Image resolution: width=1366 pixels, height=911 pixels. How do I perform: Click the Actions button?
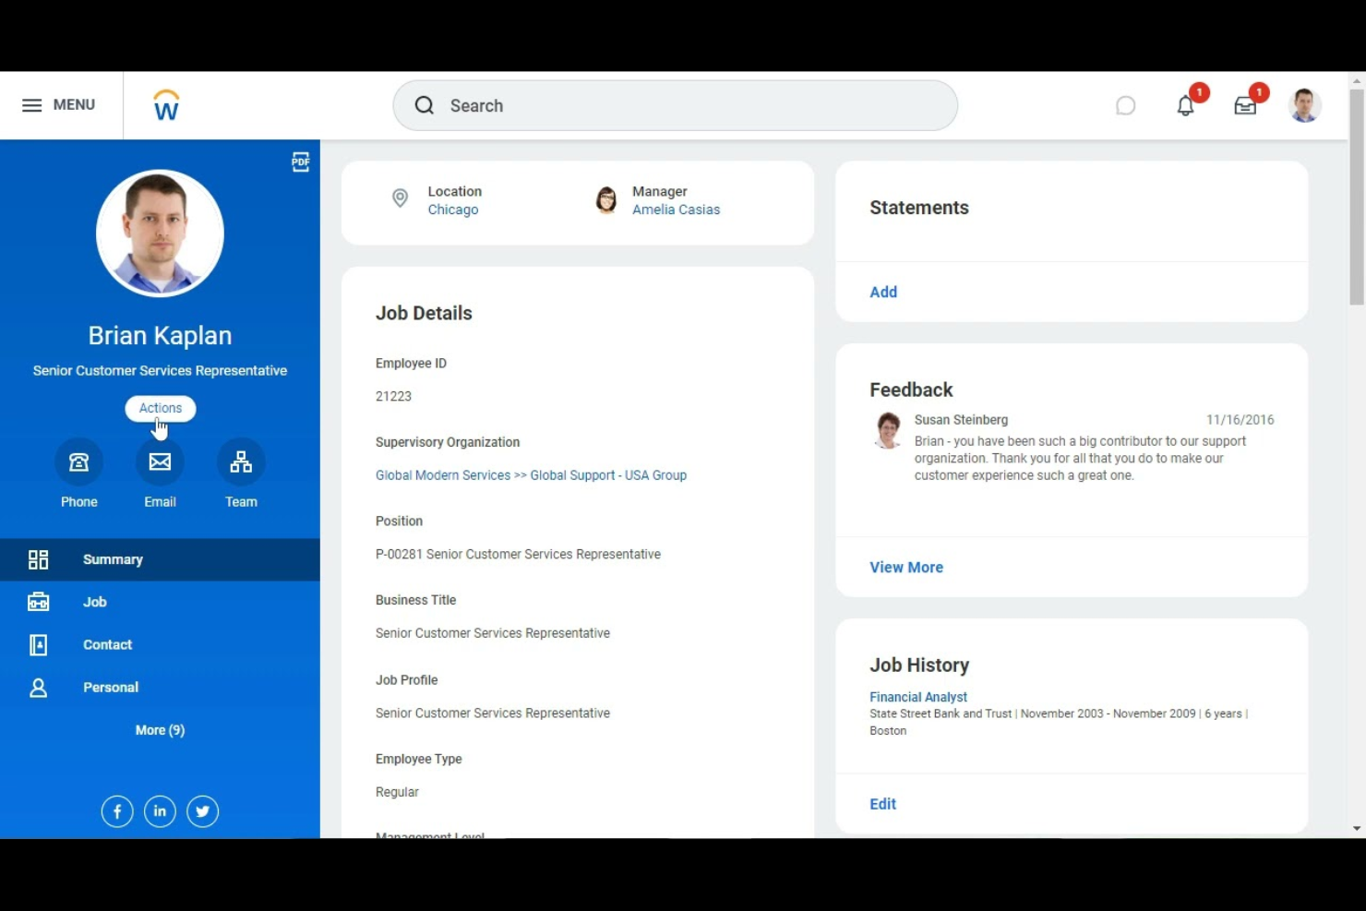(x=160, y=408)
